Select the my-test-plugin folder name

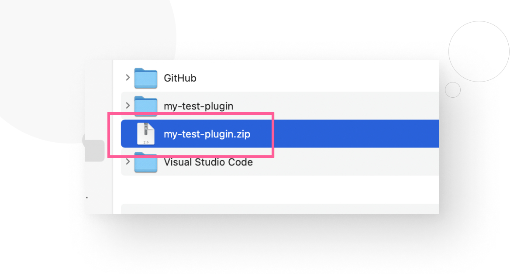[198, 106]
